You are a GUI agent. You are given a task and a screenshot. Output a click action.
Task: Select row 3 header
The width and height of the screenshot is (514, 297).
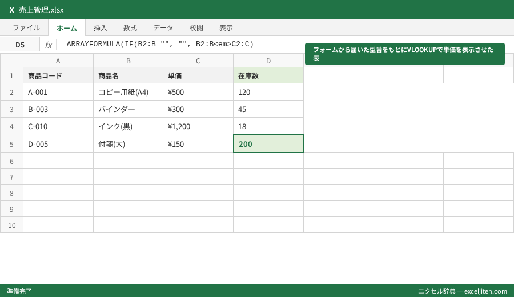tap(11, 109)
